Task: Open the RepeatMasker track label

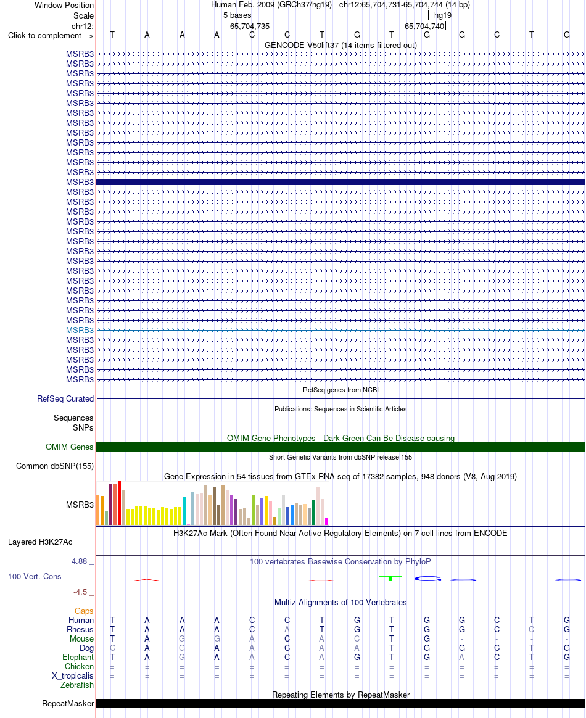Action: click(x=68, y=704)
